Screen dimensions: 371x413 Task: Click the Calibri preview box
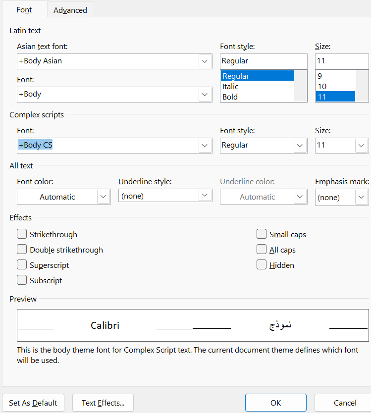coord(193,325)
